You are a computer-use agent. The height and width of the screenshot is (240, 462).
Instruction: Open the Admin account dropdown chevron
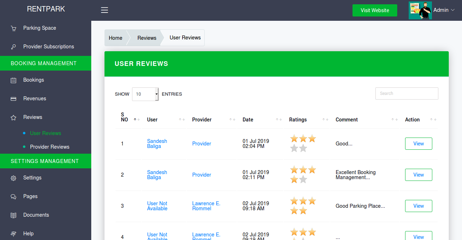453,10
